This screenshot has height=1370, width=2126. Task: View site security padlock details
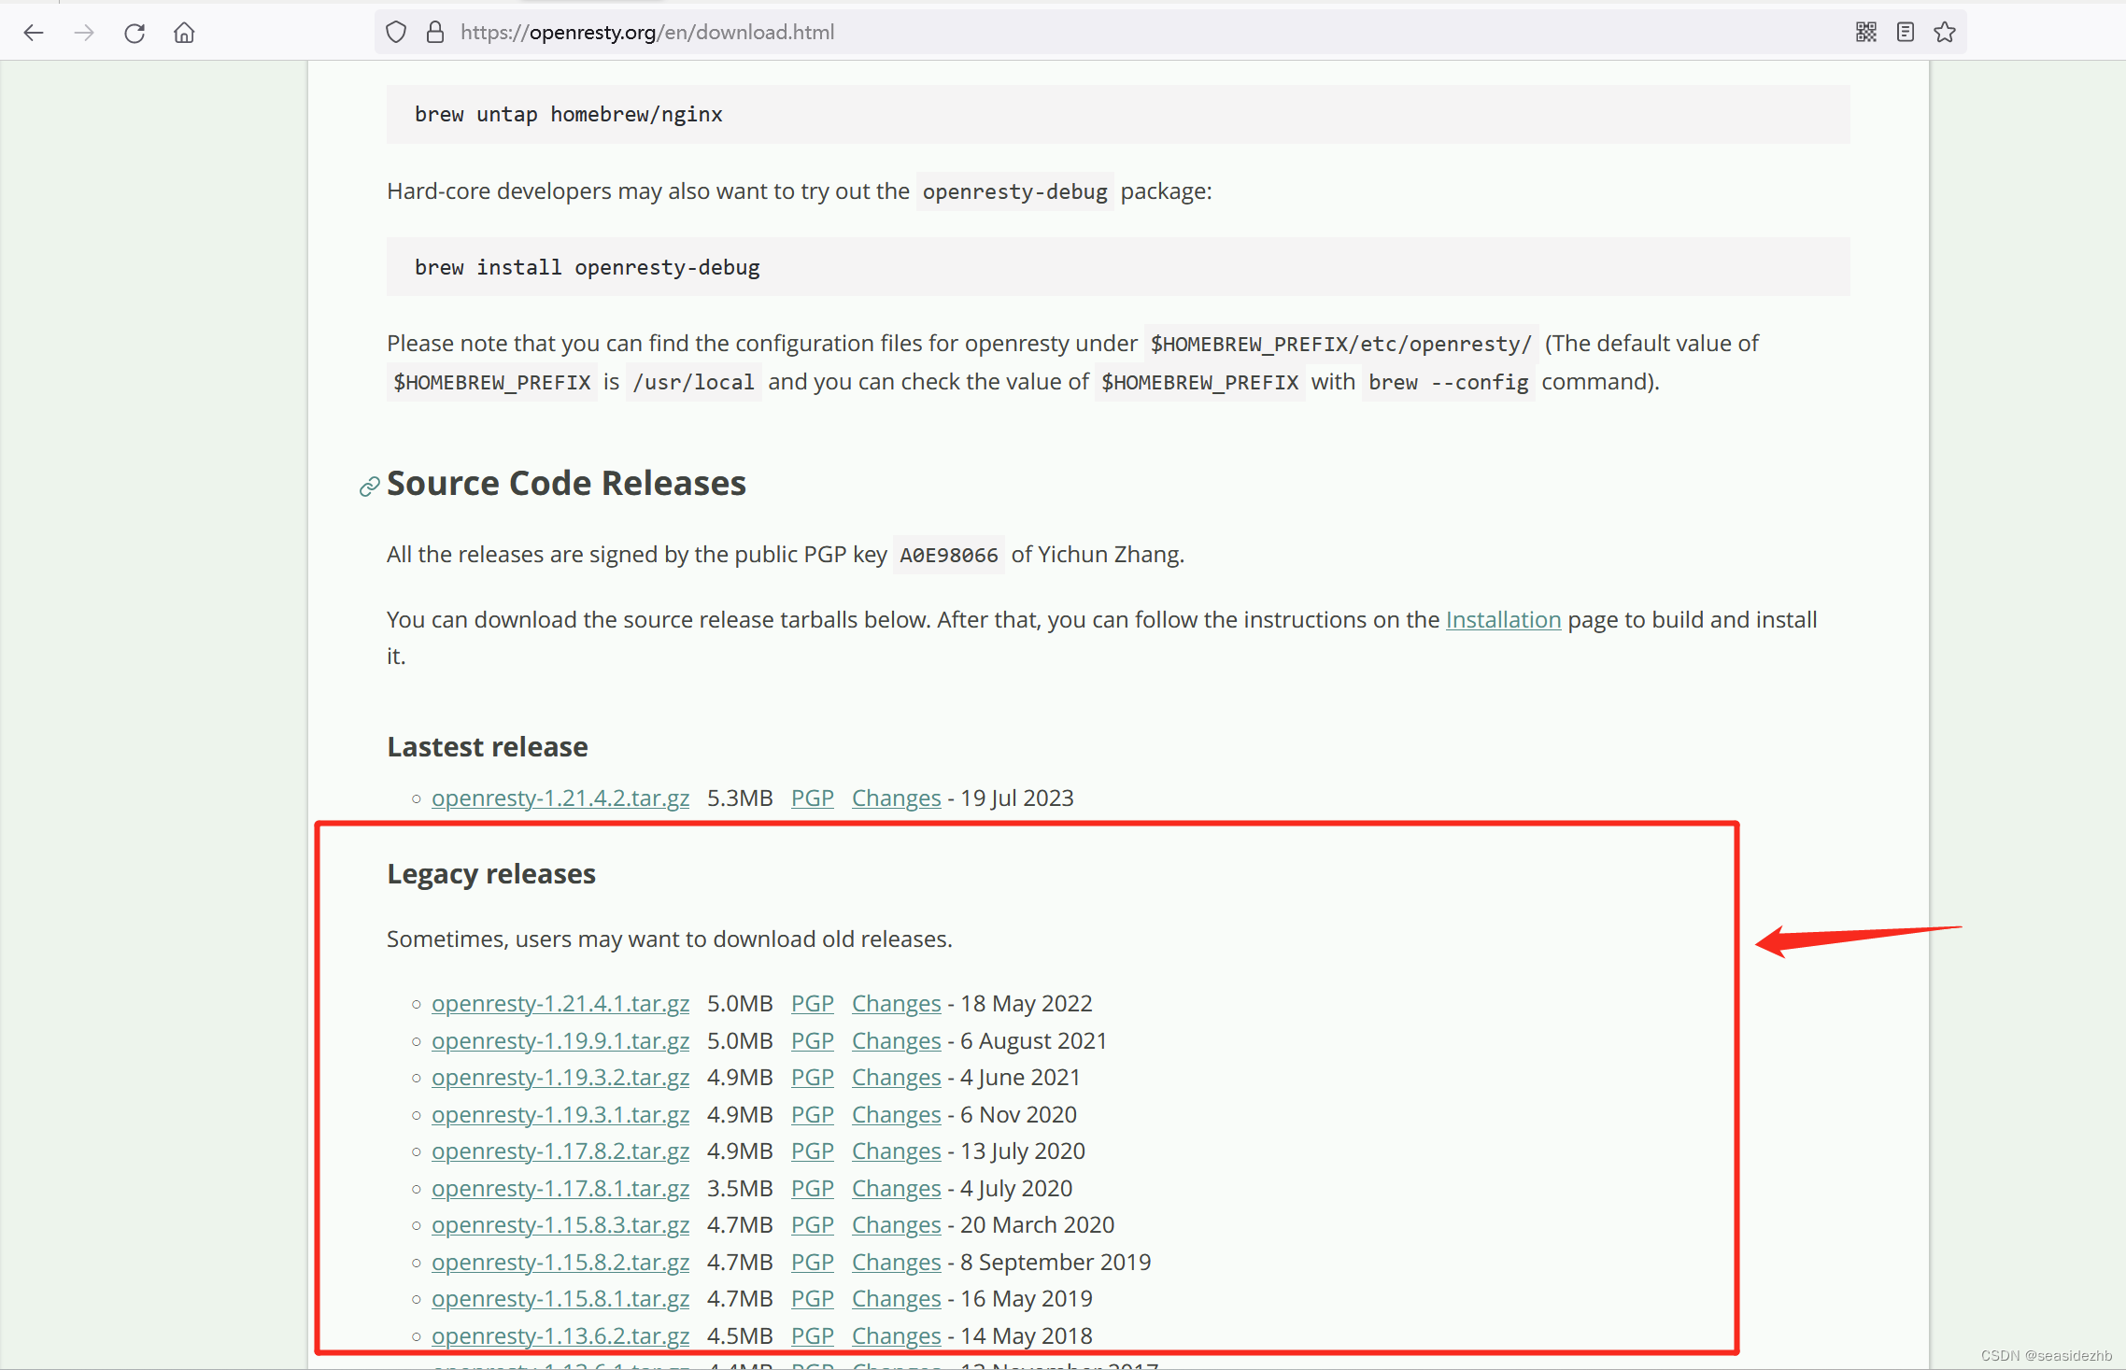click(435, 33)
